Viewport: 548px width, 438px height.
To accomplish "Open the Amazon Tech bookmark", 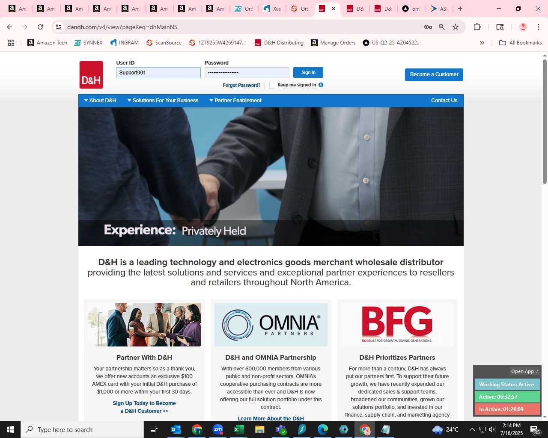I will pos(47,43).
